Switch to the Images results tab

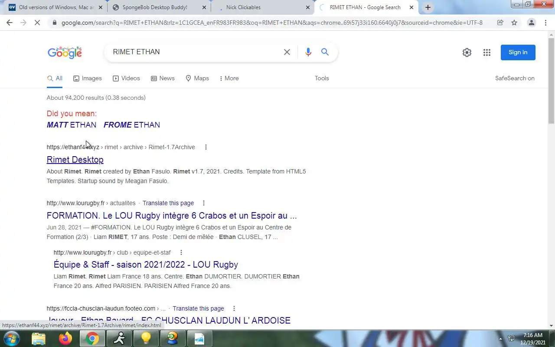click(87, 79)
